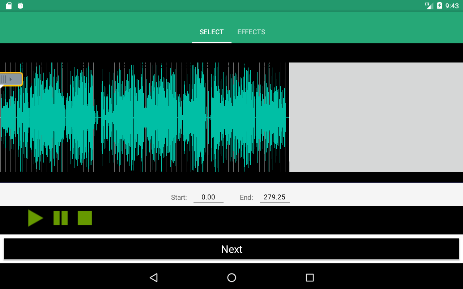The height and width of the screenshot is (289, 463).
Task: Tap the SD card status icon
Action: tap(9, 5)
